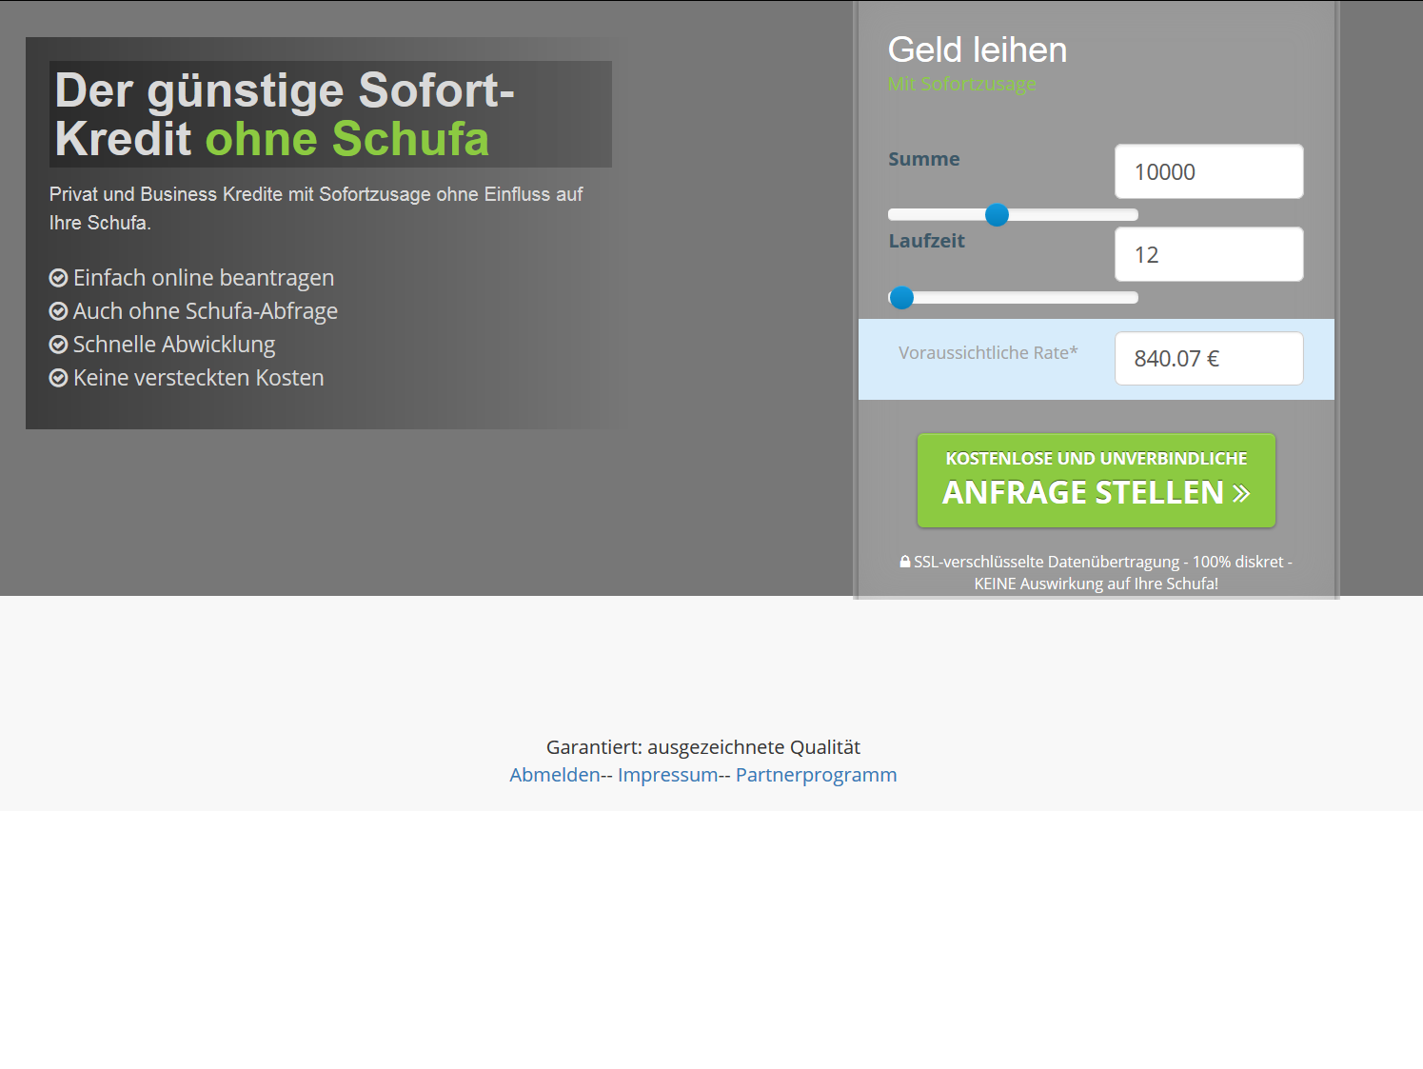Click the lock icon before SSL-verschlüsselte

click(904, 562)
